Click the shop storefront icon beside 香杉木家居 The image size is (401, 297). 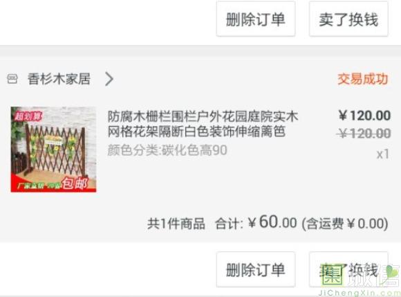point(12,79)
